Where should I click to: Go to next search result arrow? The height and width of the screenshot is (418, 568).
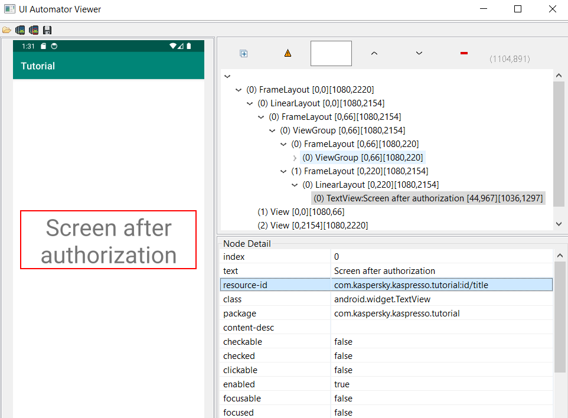click(x=419, y=53)
